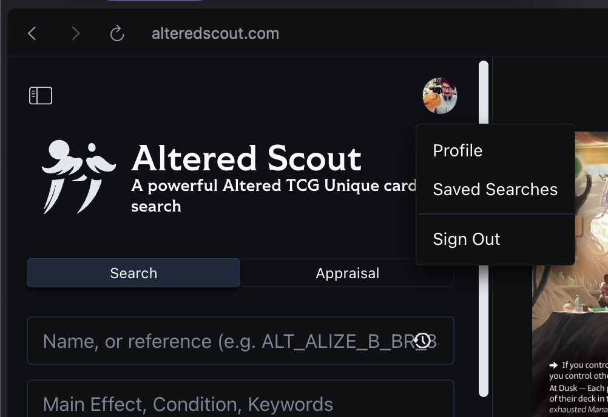Click the Altered Scout winged logo
The image size is (608, 417).
click(78, 176)
